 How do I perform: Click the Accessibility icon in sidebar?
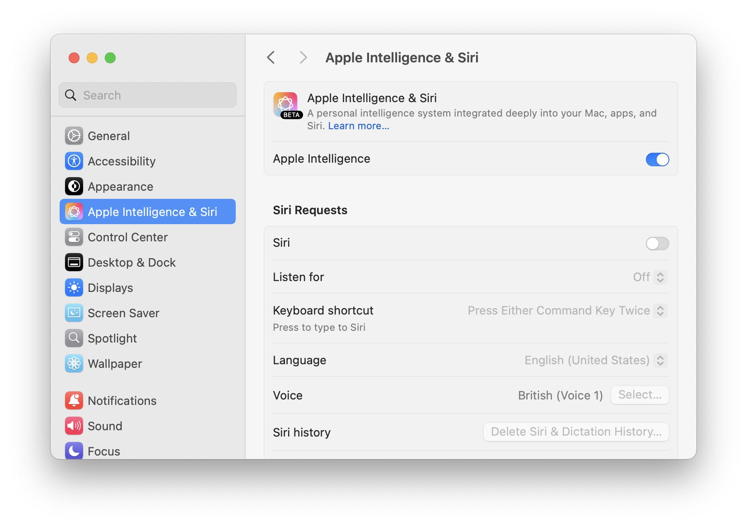(x=74, y=161)
